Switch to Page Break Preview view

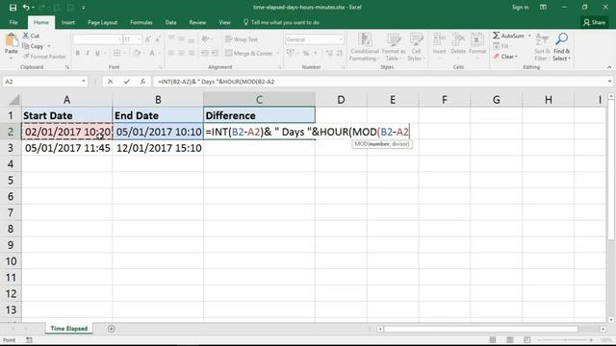click(x=526, y=339)
